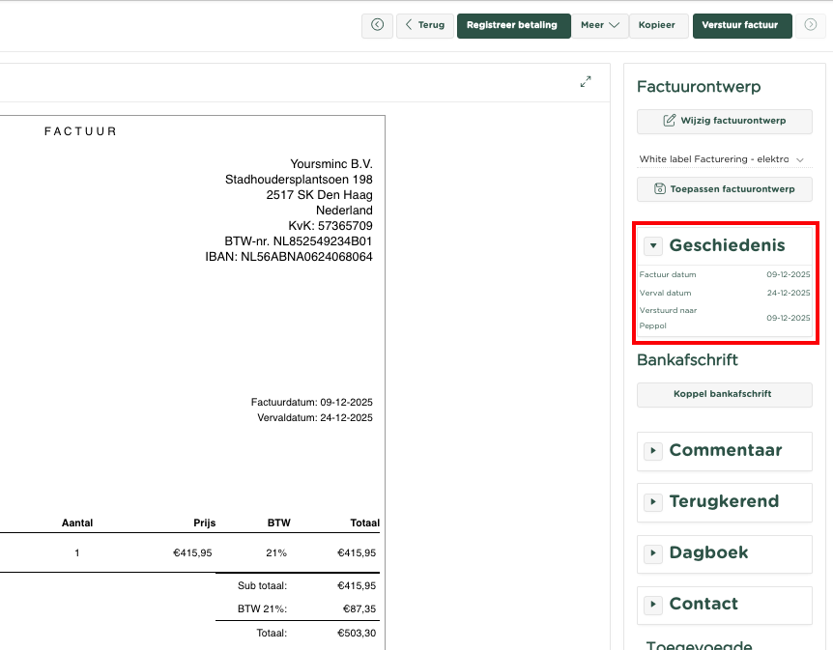
Task: Click the Verstuurd naar Peppol history entry
Action: click(x=725, y=318)
